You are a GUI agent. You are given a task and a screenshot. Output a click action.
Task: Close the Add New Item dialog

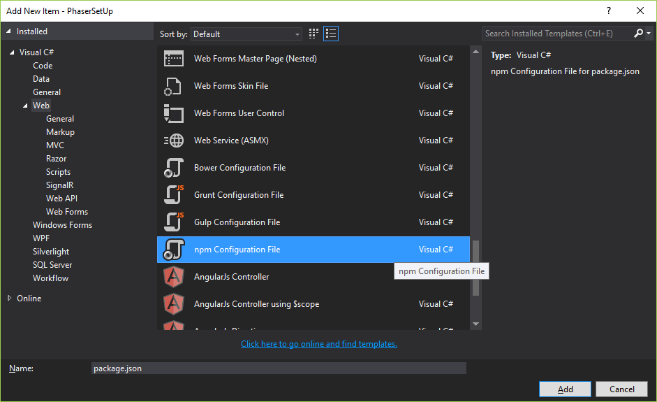pyautogui.click(x=640, y=11)
